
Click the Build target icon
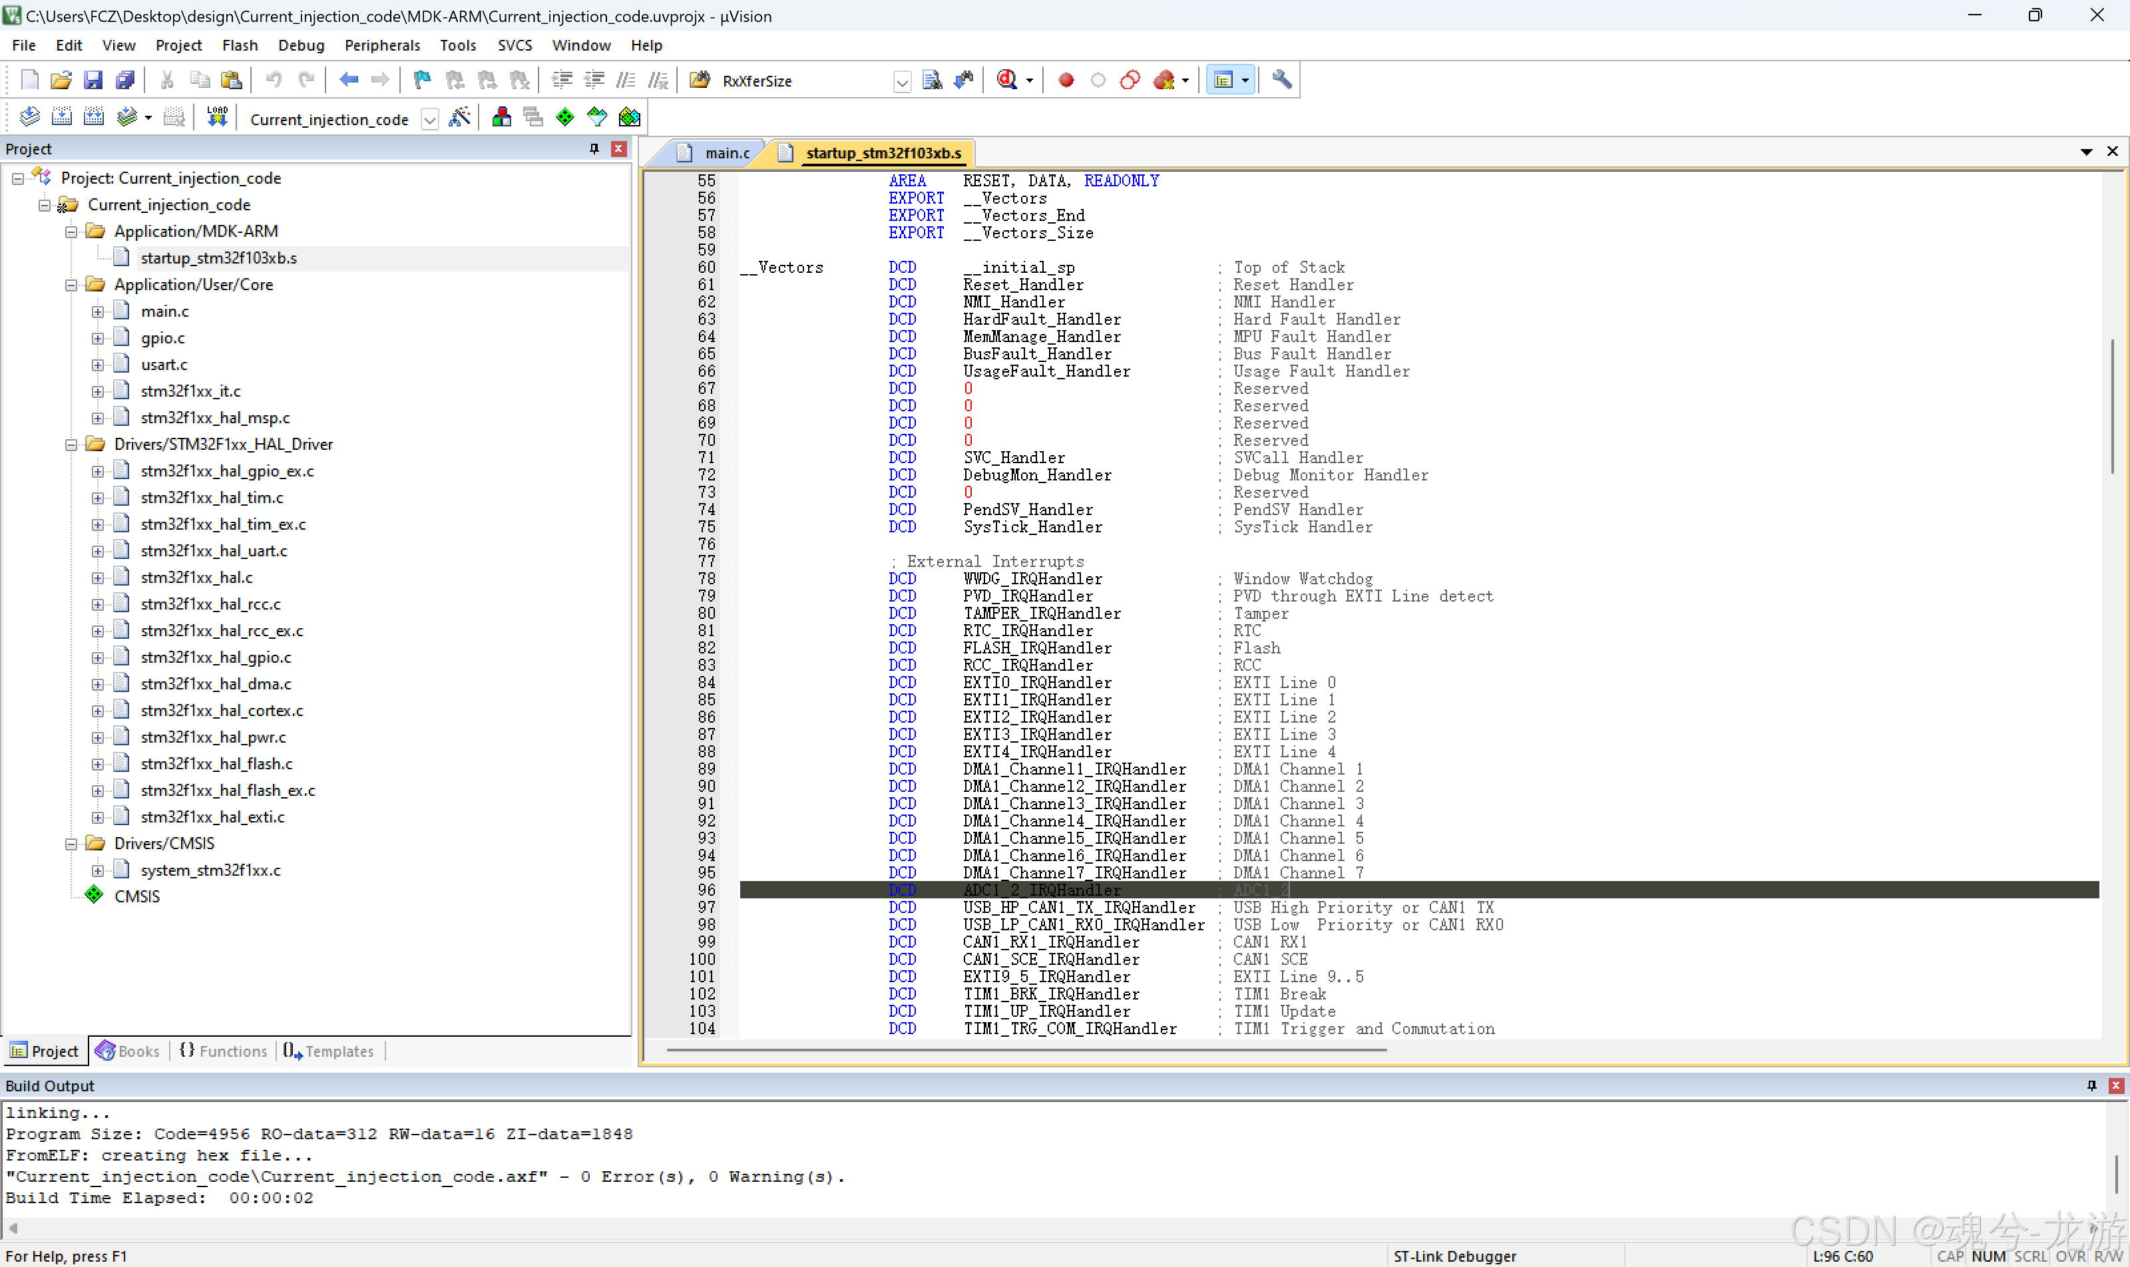click(61, 117)
